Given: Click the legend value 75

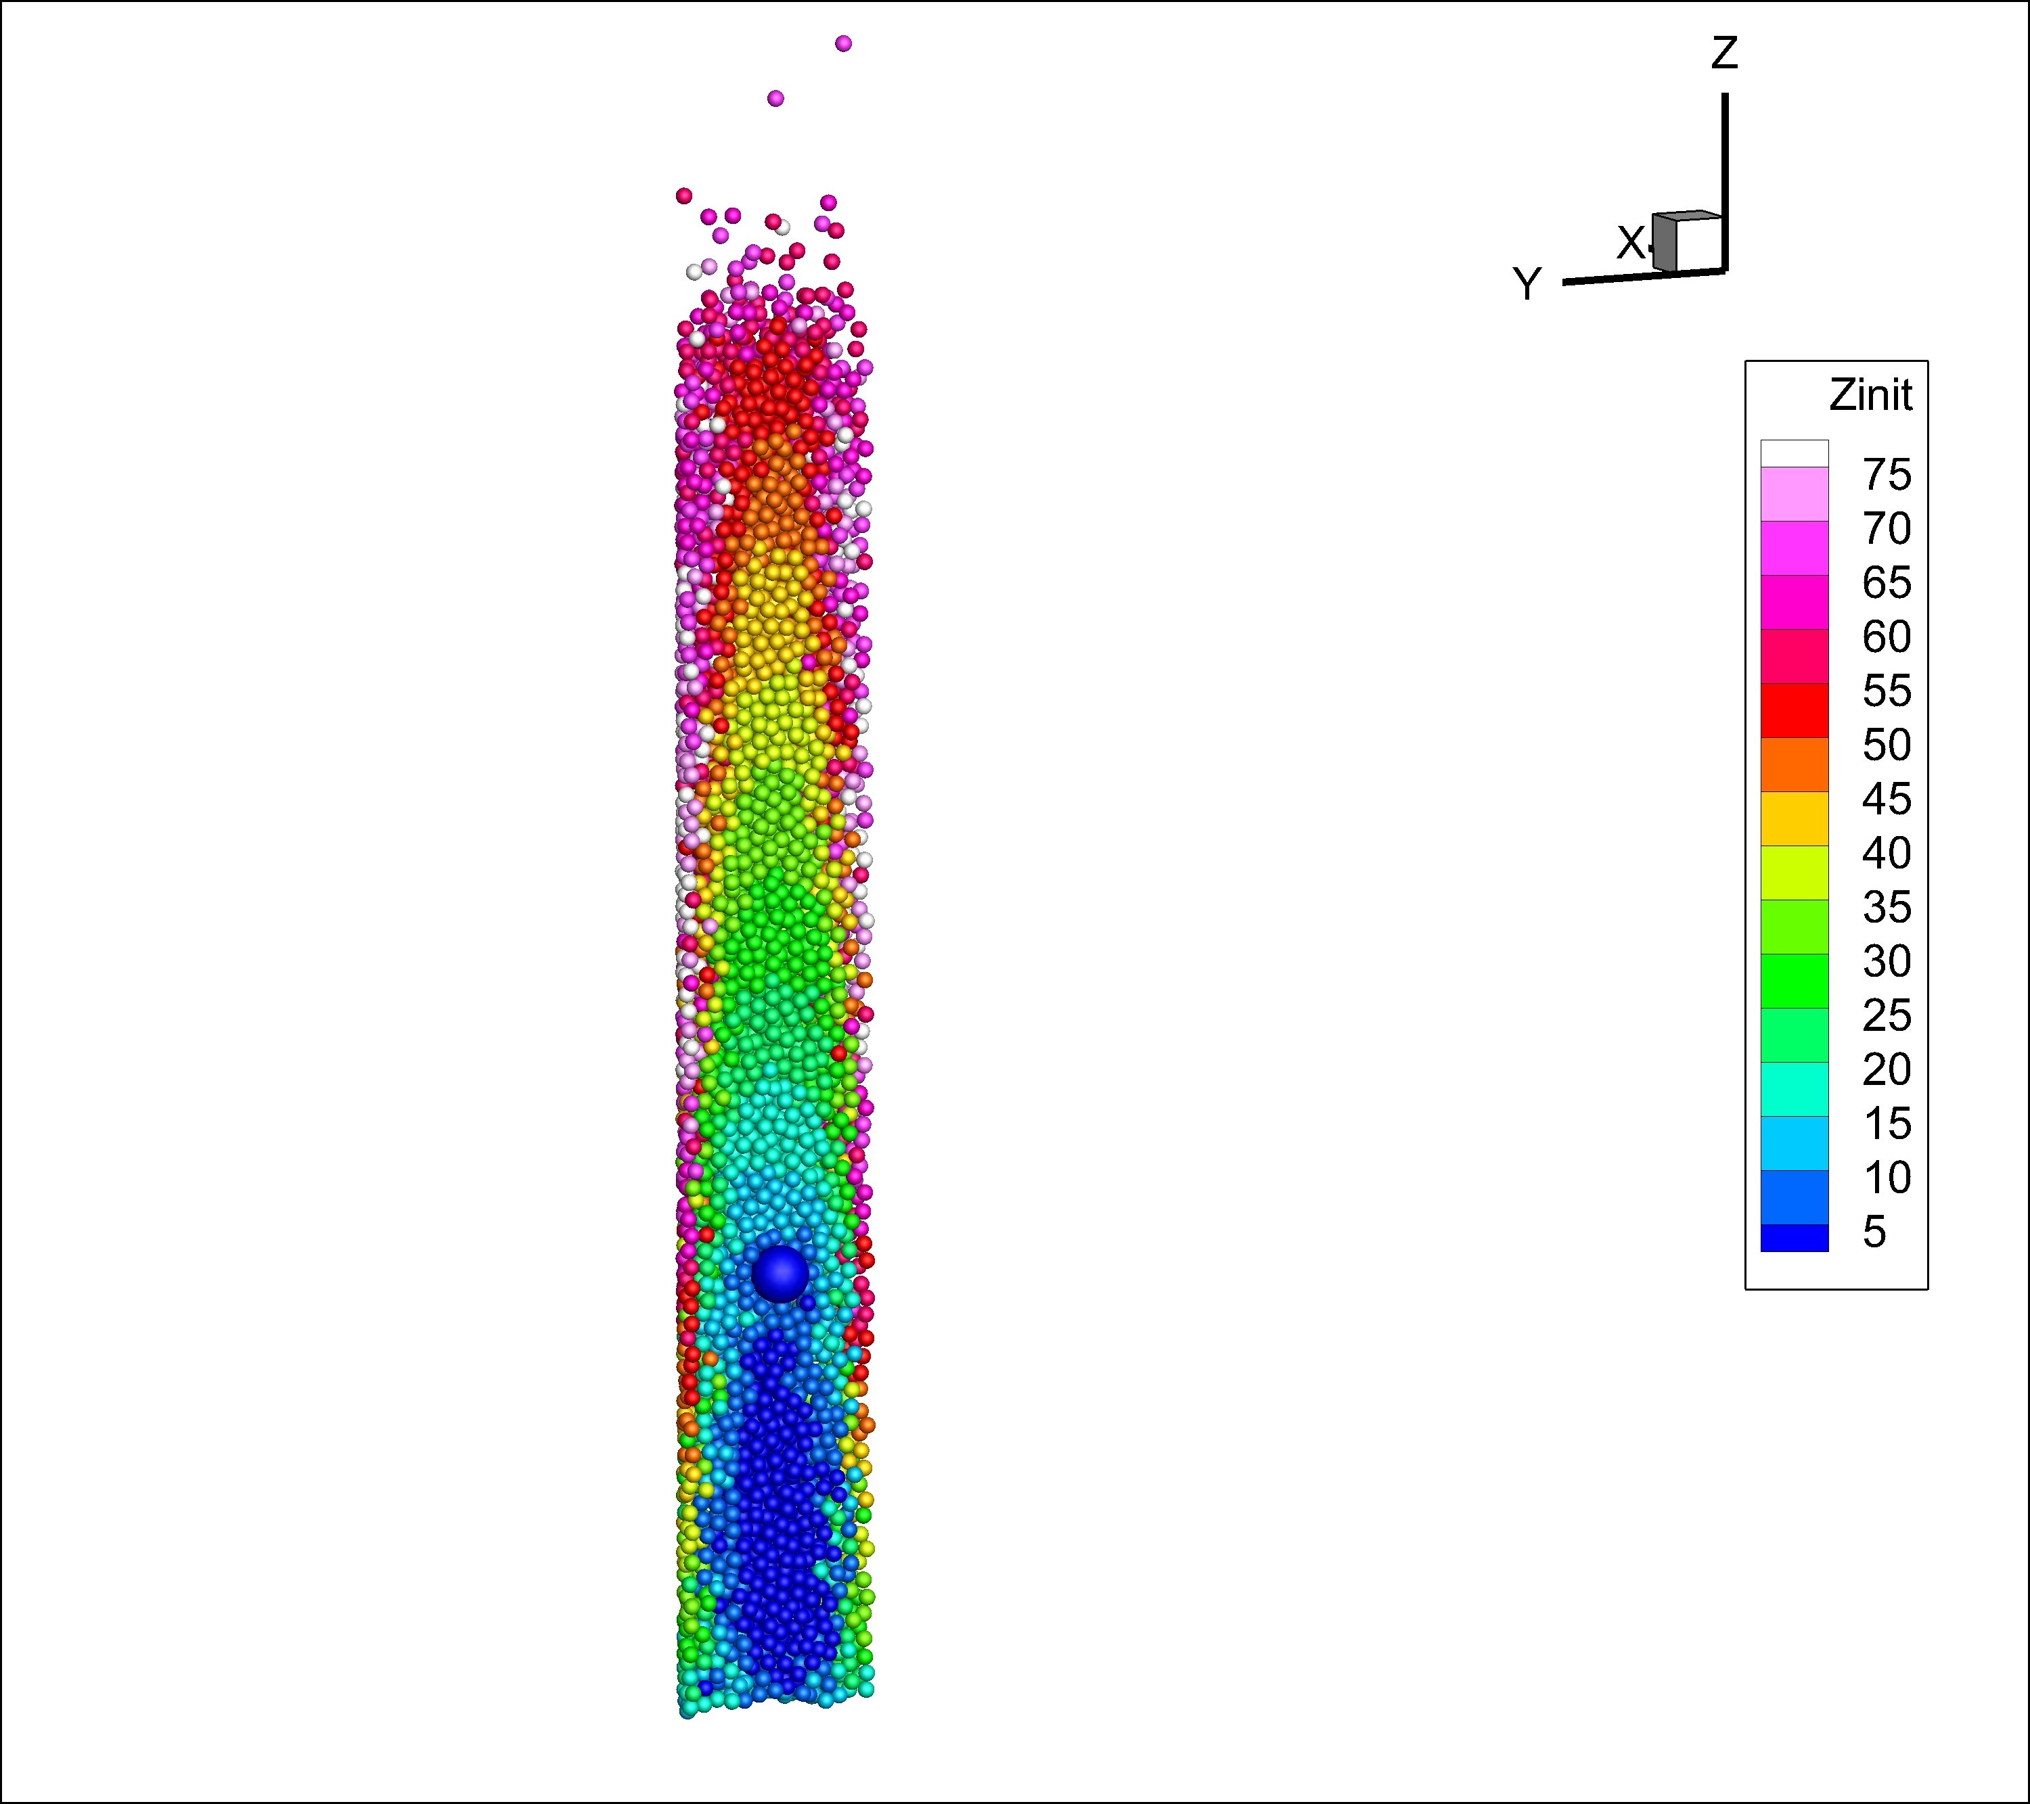Looking at the screenshot, I should (x=1887, y=475).
